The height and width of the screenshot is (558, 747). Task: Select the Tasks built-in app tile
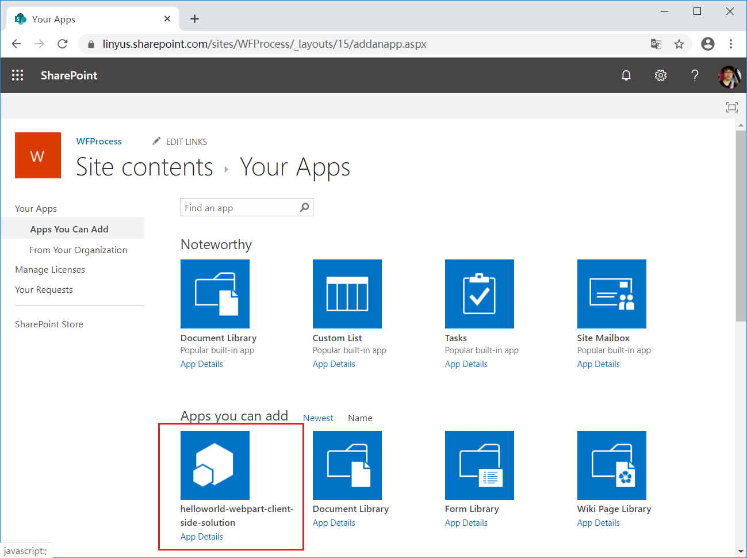pyautogui.click(x=479, y=293)
